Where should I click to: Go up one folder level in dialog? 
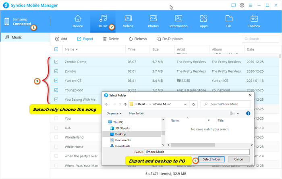[125, 104]
